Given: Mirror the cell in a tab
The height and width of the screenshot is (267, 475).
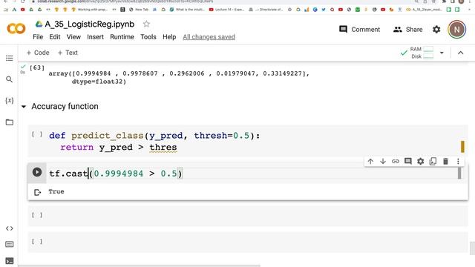Looking at the screenshot, I should pos(433,162).
